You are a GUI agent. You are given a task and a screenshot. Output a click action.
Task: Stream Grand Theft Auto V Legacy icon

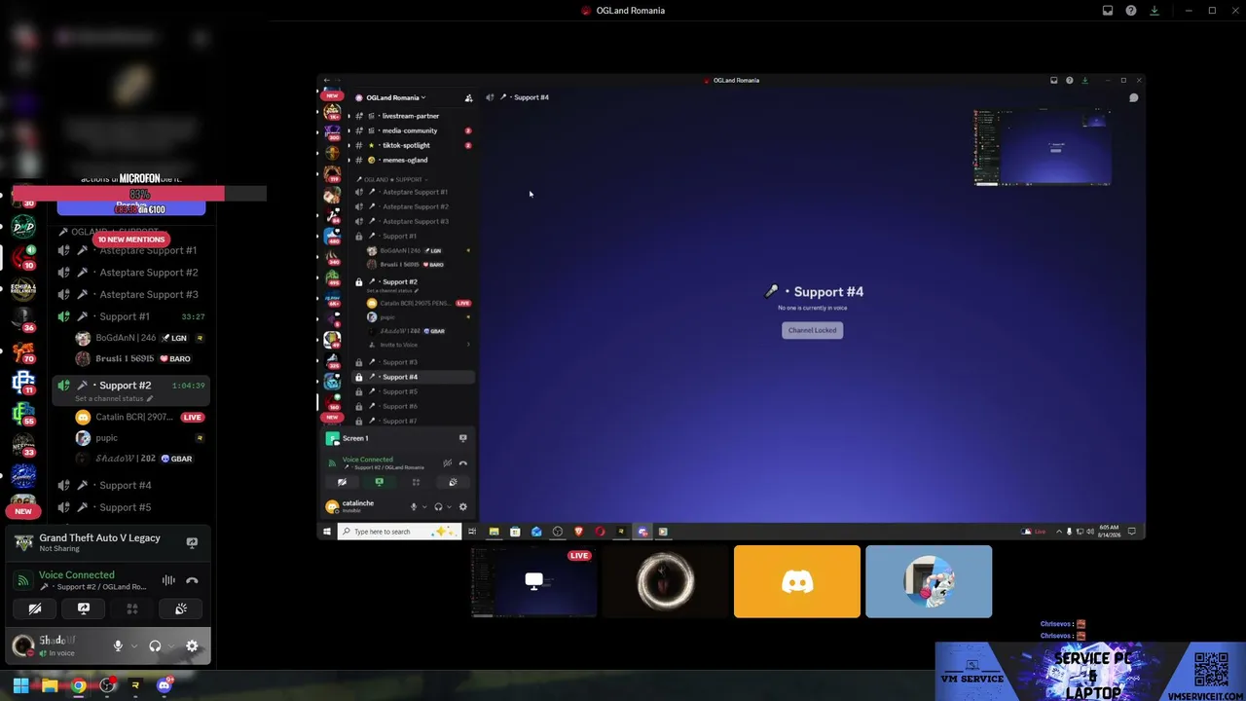192,542
